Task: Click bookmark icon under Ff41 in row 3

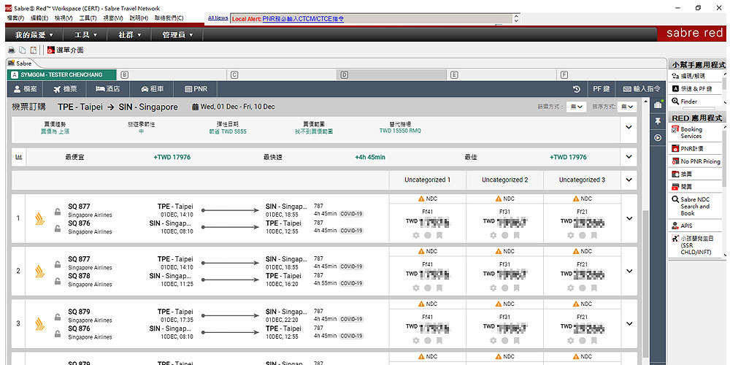Action: [x=439, y=341]
